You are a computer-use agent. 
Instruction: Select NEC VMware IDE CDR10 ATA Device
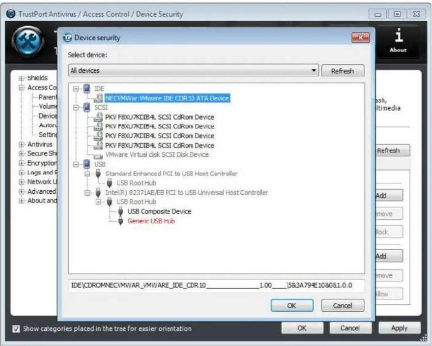[167, 99]
